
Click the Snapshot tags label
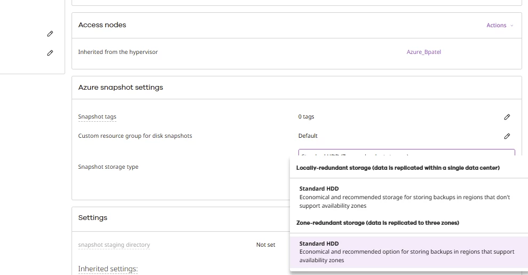(97, 117)
